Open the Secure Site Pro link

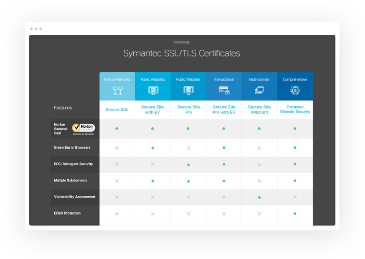coord(188,109)
